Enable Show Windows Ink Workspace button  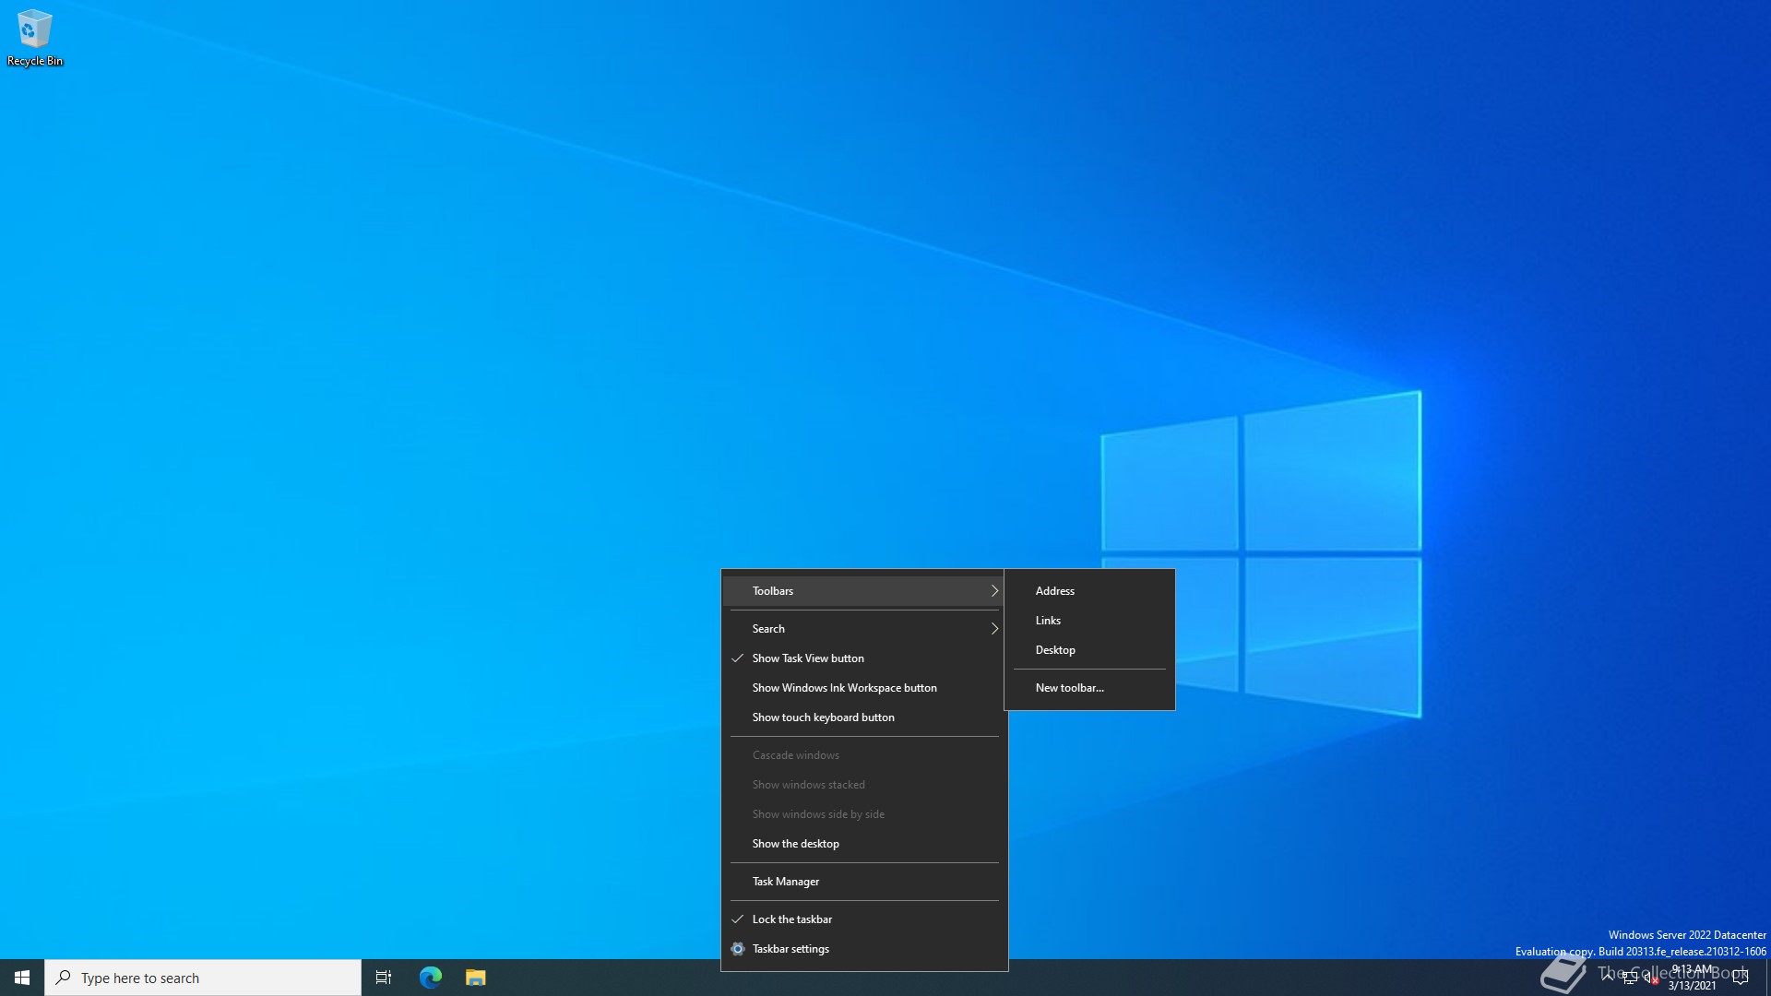pos(864,688)
